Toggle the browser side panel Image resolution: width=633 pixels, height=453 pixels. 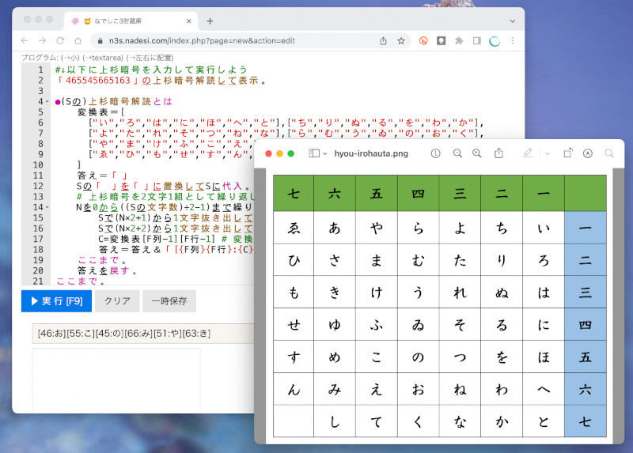click(477, 41)
